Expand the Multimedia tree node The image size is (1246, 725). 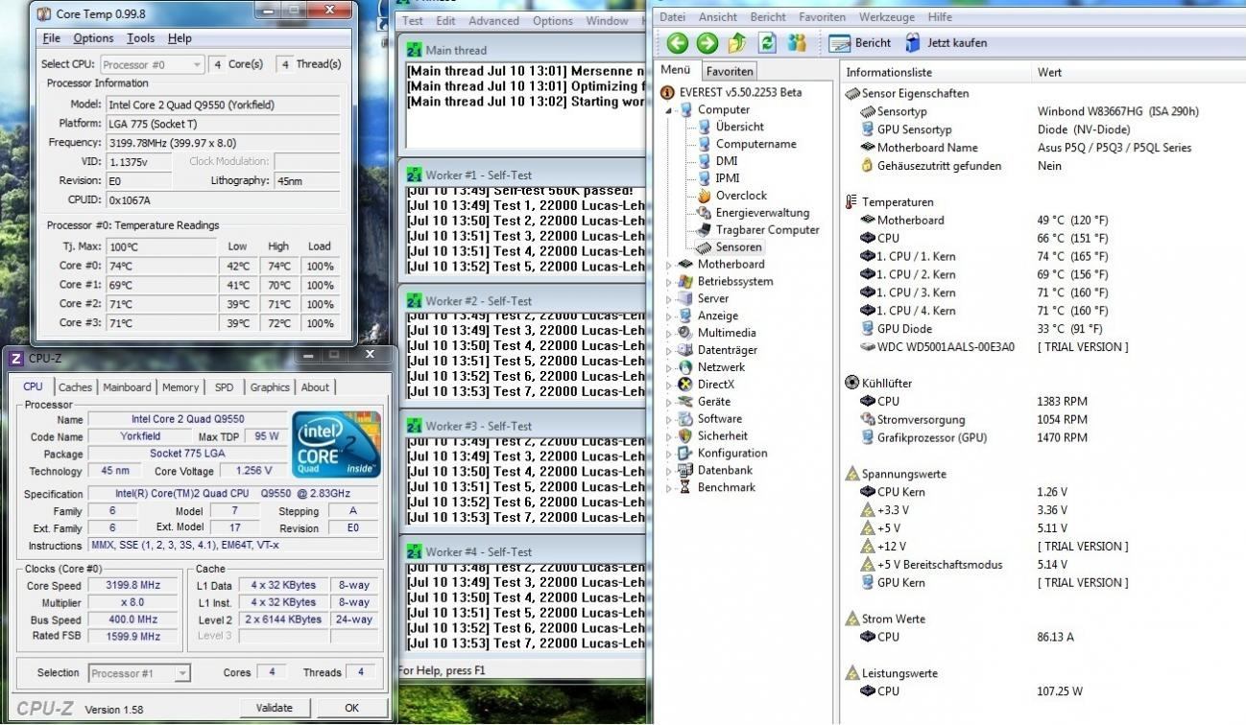[669, 334]
